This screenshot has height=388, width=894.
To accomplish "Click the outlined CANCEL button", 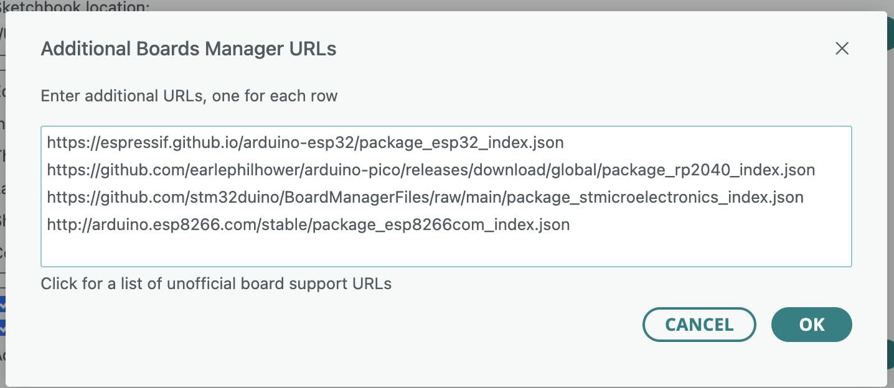I will click(699, 324).
